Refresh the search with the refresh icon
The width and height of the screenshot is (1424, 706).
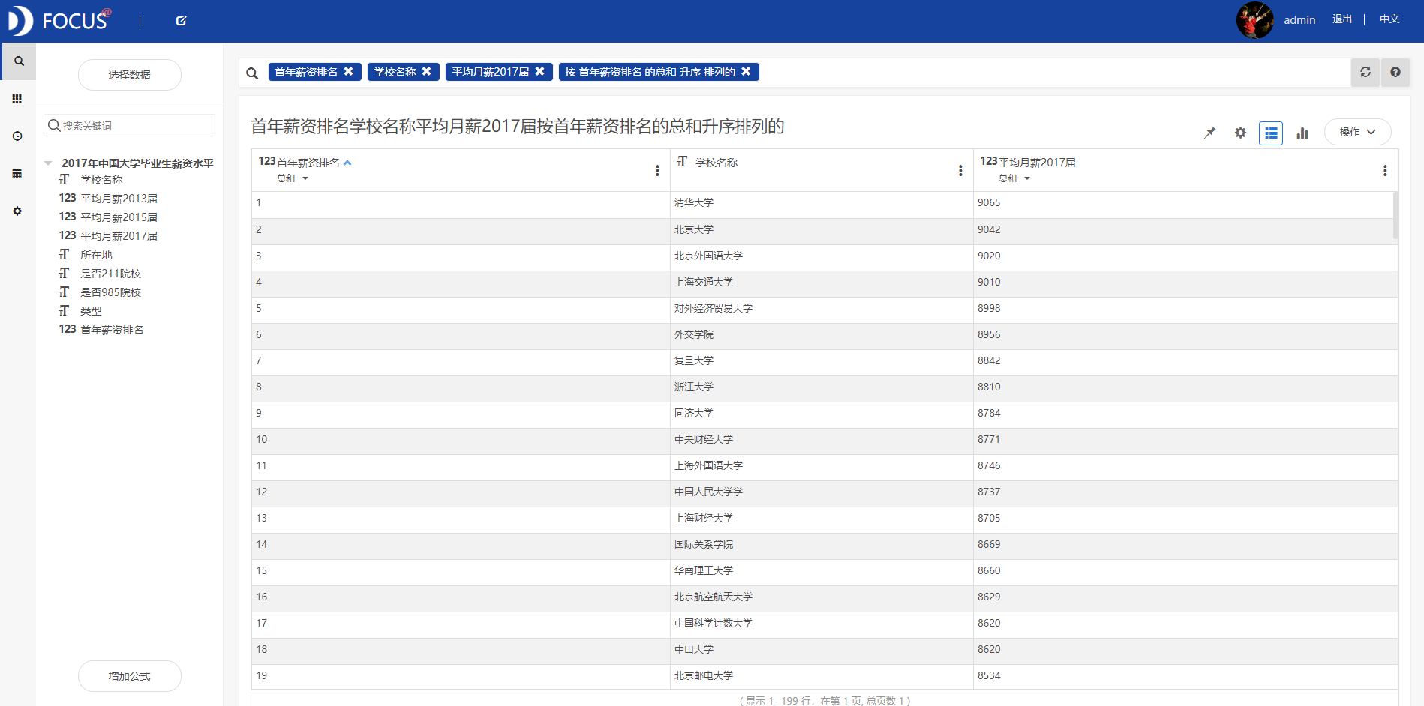[x=1365, y=72]
